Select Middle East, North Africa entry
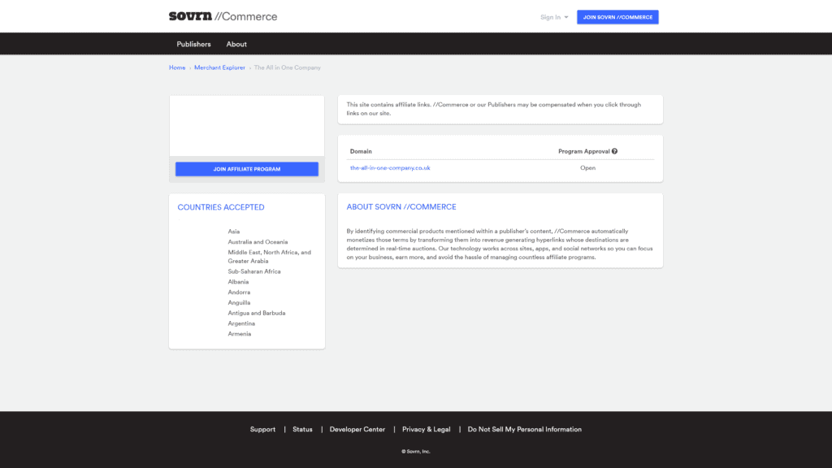Viewport: 832px width, 468px height. click(270, 257)
